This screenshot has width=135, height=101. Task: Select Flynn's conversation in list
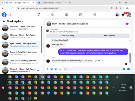(x=20, y=45)
